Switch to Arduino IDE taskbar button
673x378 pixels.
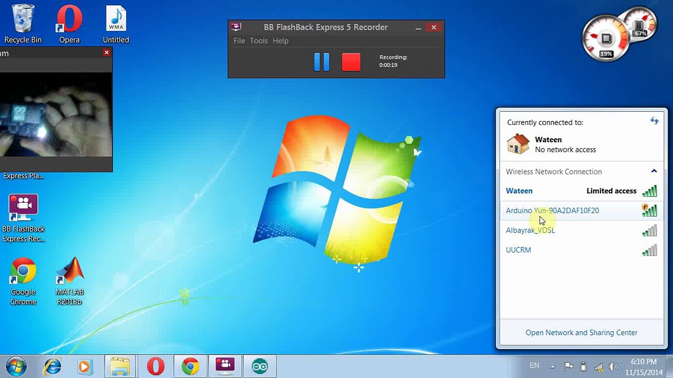[260, 366]
